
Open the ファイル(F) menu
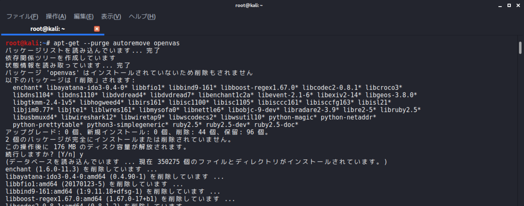click(x=22, y=17)
